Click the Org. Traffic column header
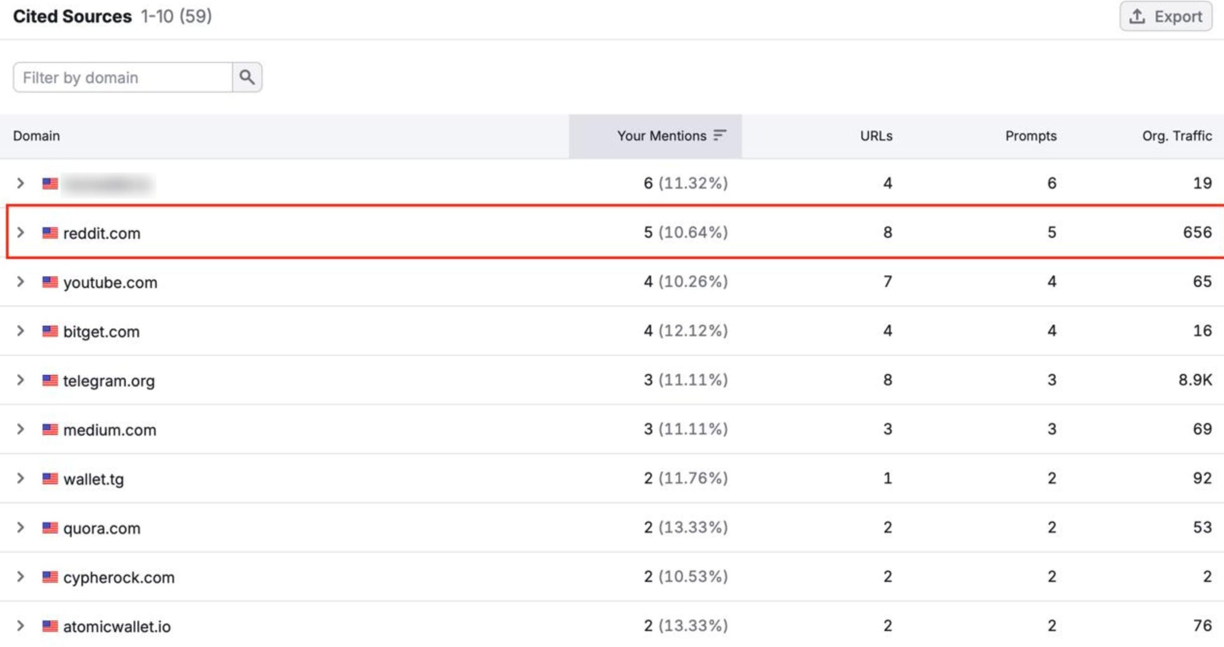Screen dimensions: 1224x647 click(x=1177, y=136)
